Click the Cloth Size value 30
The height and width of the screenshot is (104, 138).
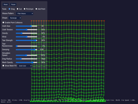(42, 26)
